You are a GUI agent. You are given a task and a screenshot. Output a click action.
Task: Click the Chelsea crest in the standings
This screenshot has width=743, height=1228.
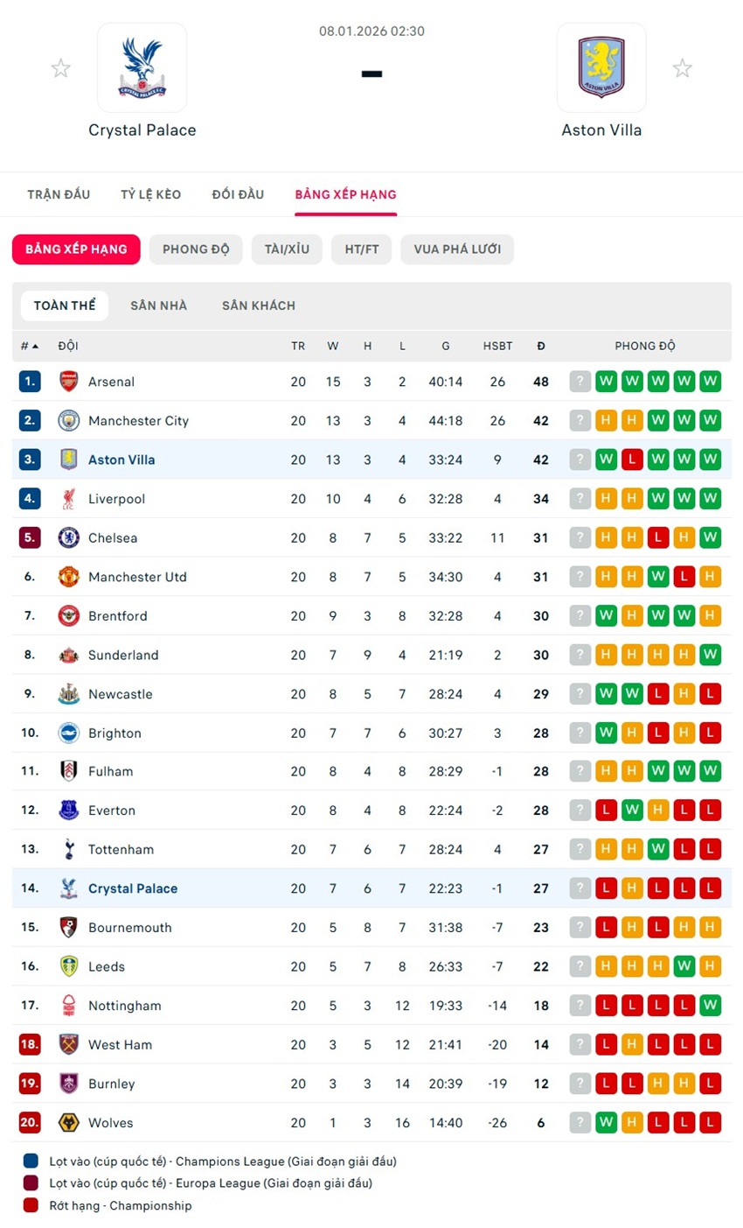[69, 537]
